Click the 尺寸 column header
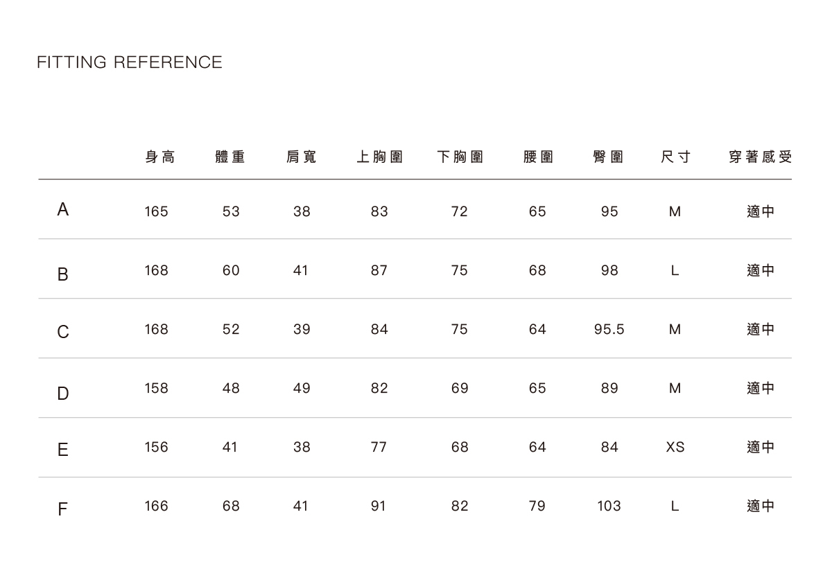The height and width of the screenshot is (582, 832). click(x=675, y=157)
